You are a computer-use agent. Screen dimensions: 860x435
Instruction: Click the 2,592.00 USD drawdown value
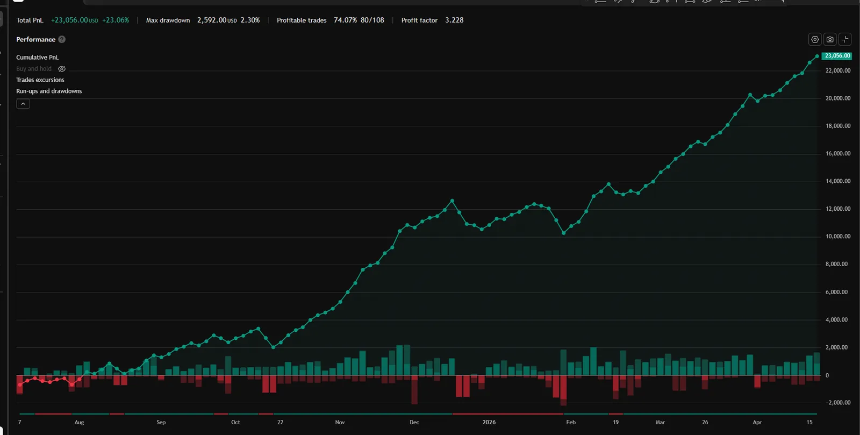tap(217, 20)
